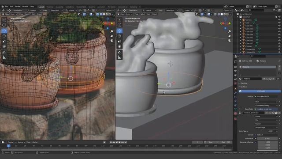Click the pan hand icon in the left viewport

pyautogui.click(x=111, y=36)
